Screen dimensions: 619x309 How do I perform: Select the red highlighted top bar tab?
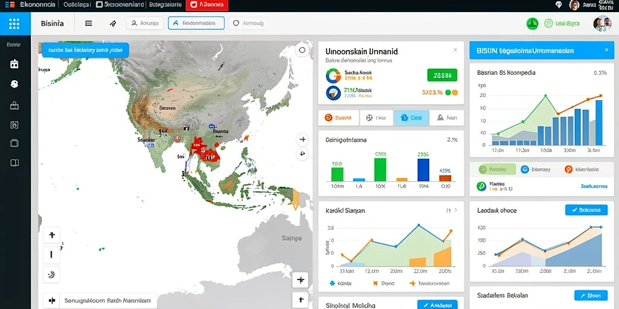(207, 5)
